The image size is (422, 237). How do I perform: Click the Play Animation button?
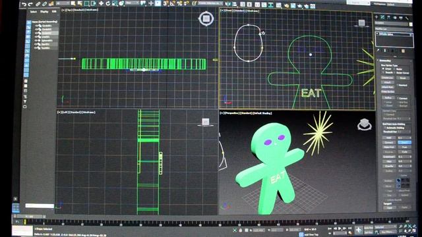pos(340,228)
